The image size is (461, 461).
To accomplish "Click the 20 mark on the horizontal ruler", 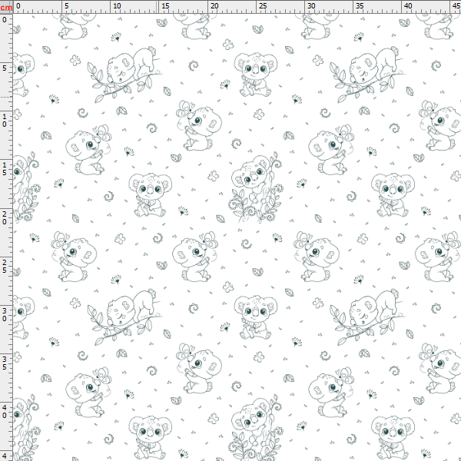I will [x=214, y=5].
